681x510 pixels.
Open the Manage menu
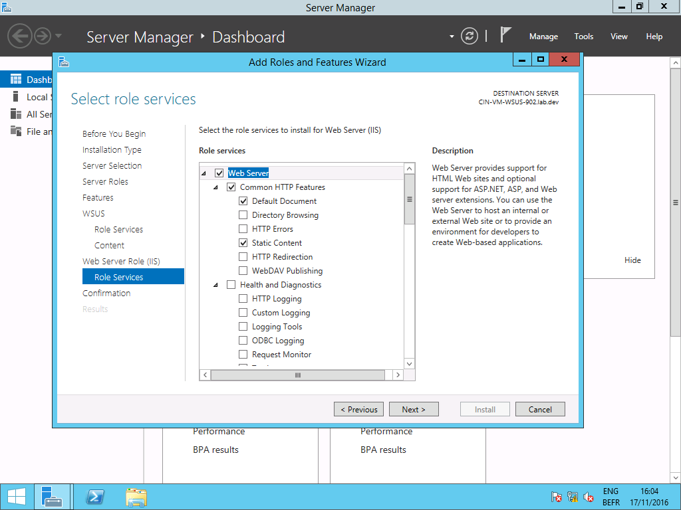coord(543,37)
